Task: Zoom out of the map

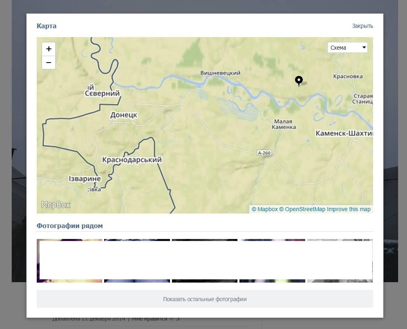Action: click(49, 63)
